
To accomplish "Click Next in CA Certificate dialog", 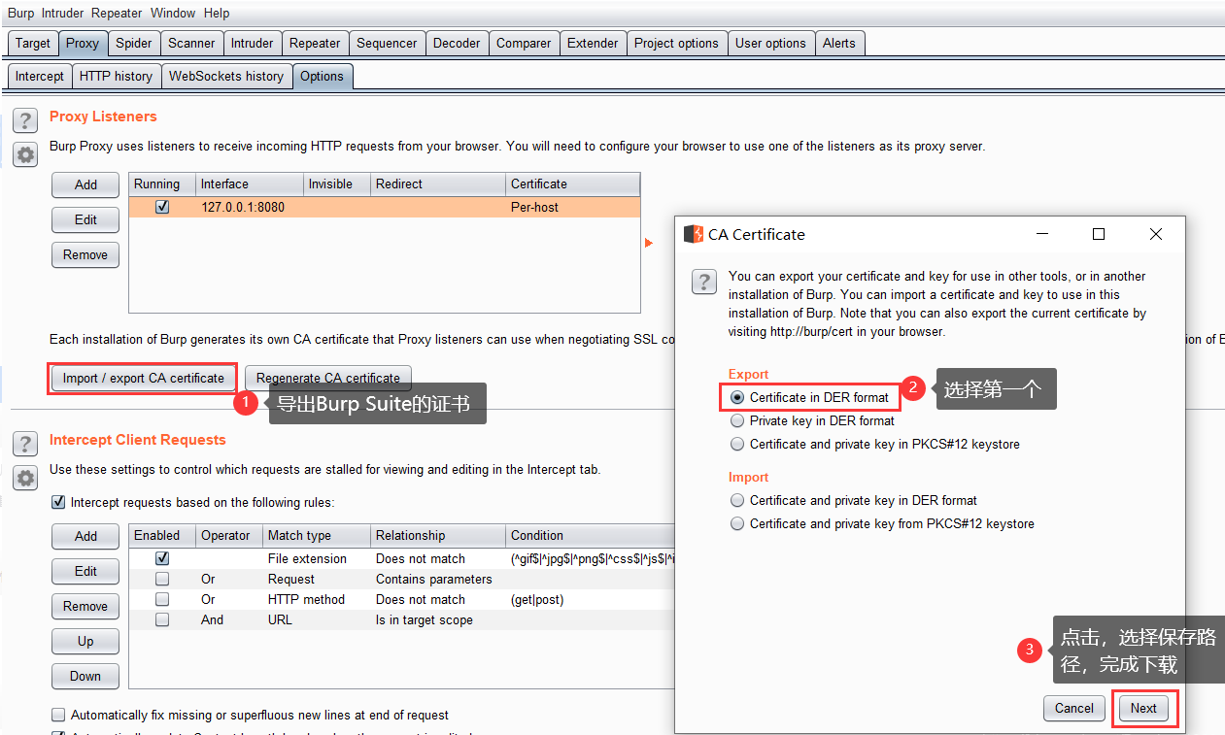I will coord(1143,708).
